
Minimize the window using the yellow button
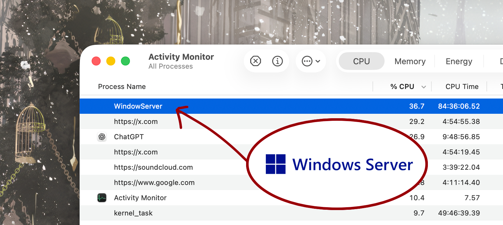(111, 61)
